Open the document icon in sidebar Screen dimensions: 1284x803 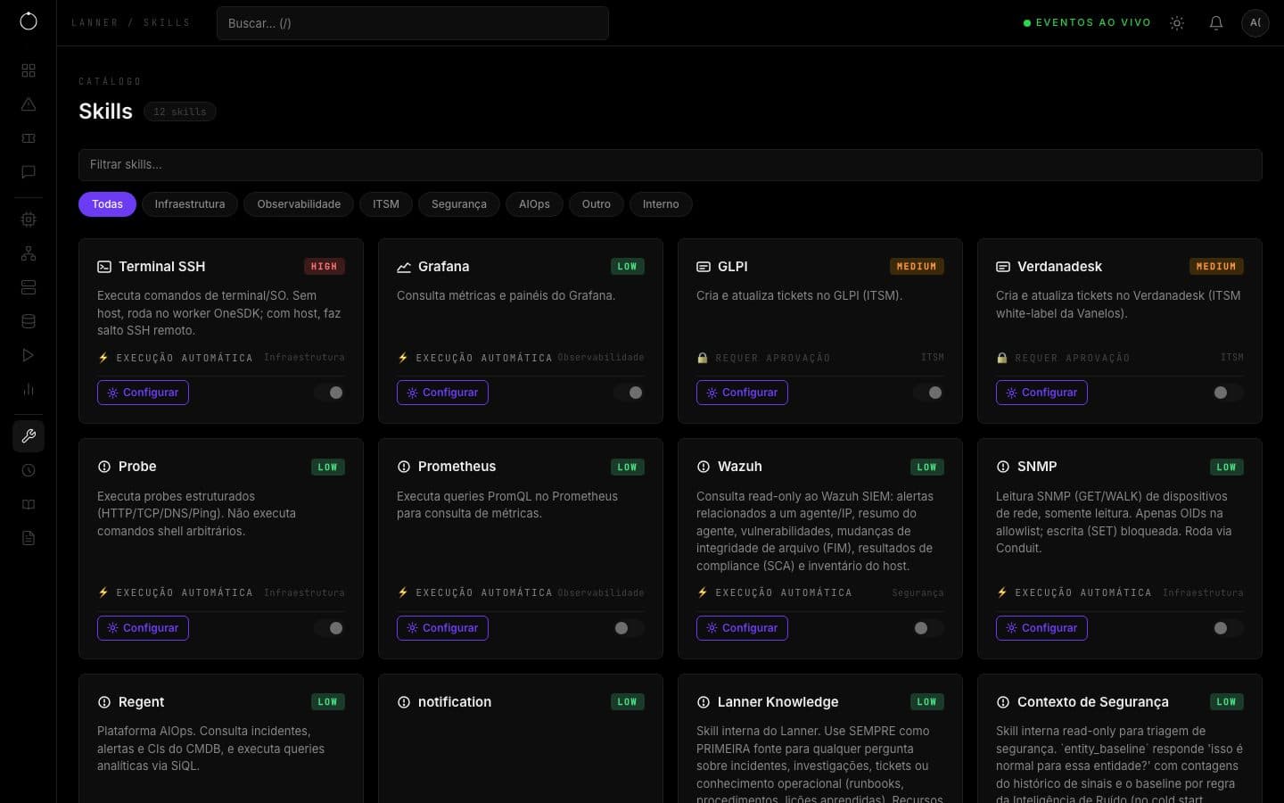tap(29, 538)
